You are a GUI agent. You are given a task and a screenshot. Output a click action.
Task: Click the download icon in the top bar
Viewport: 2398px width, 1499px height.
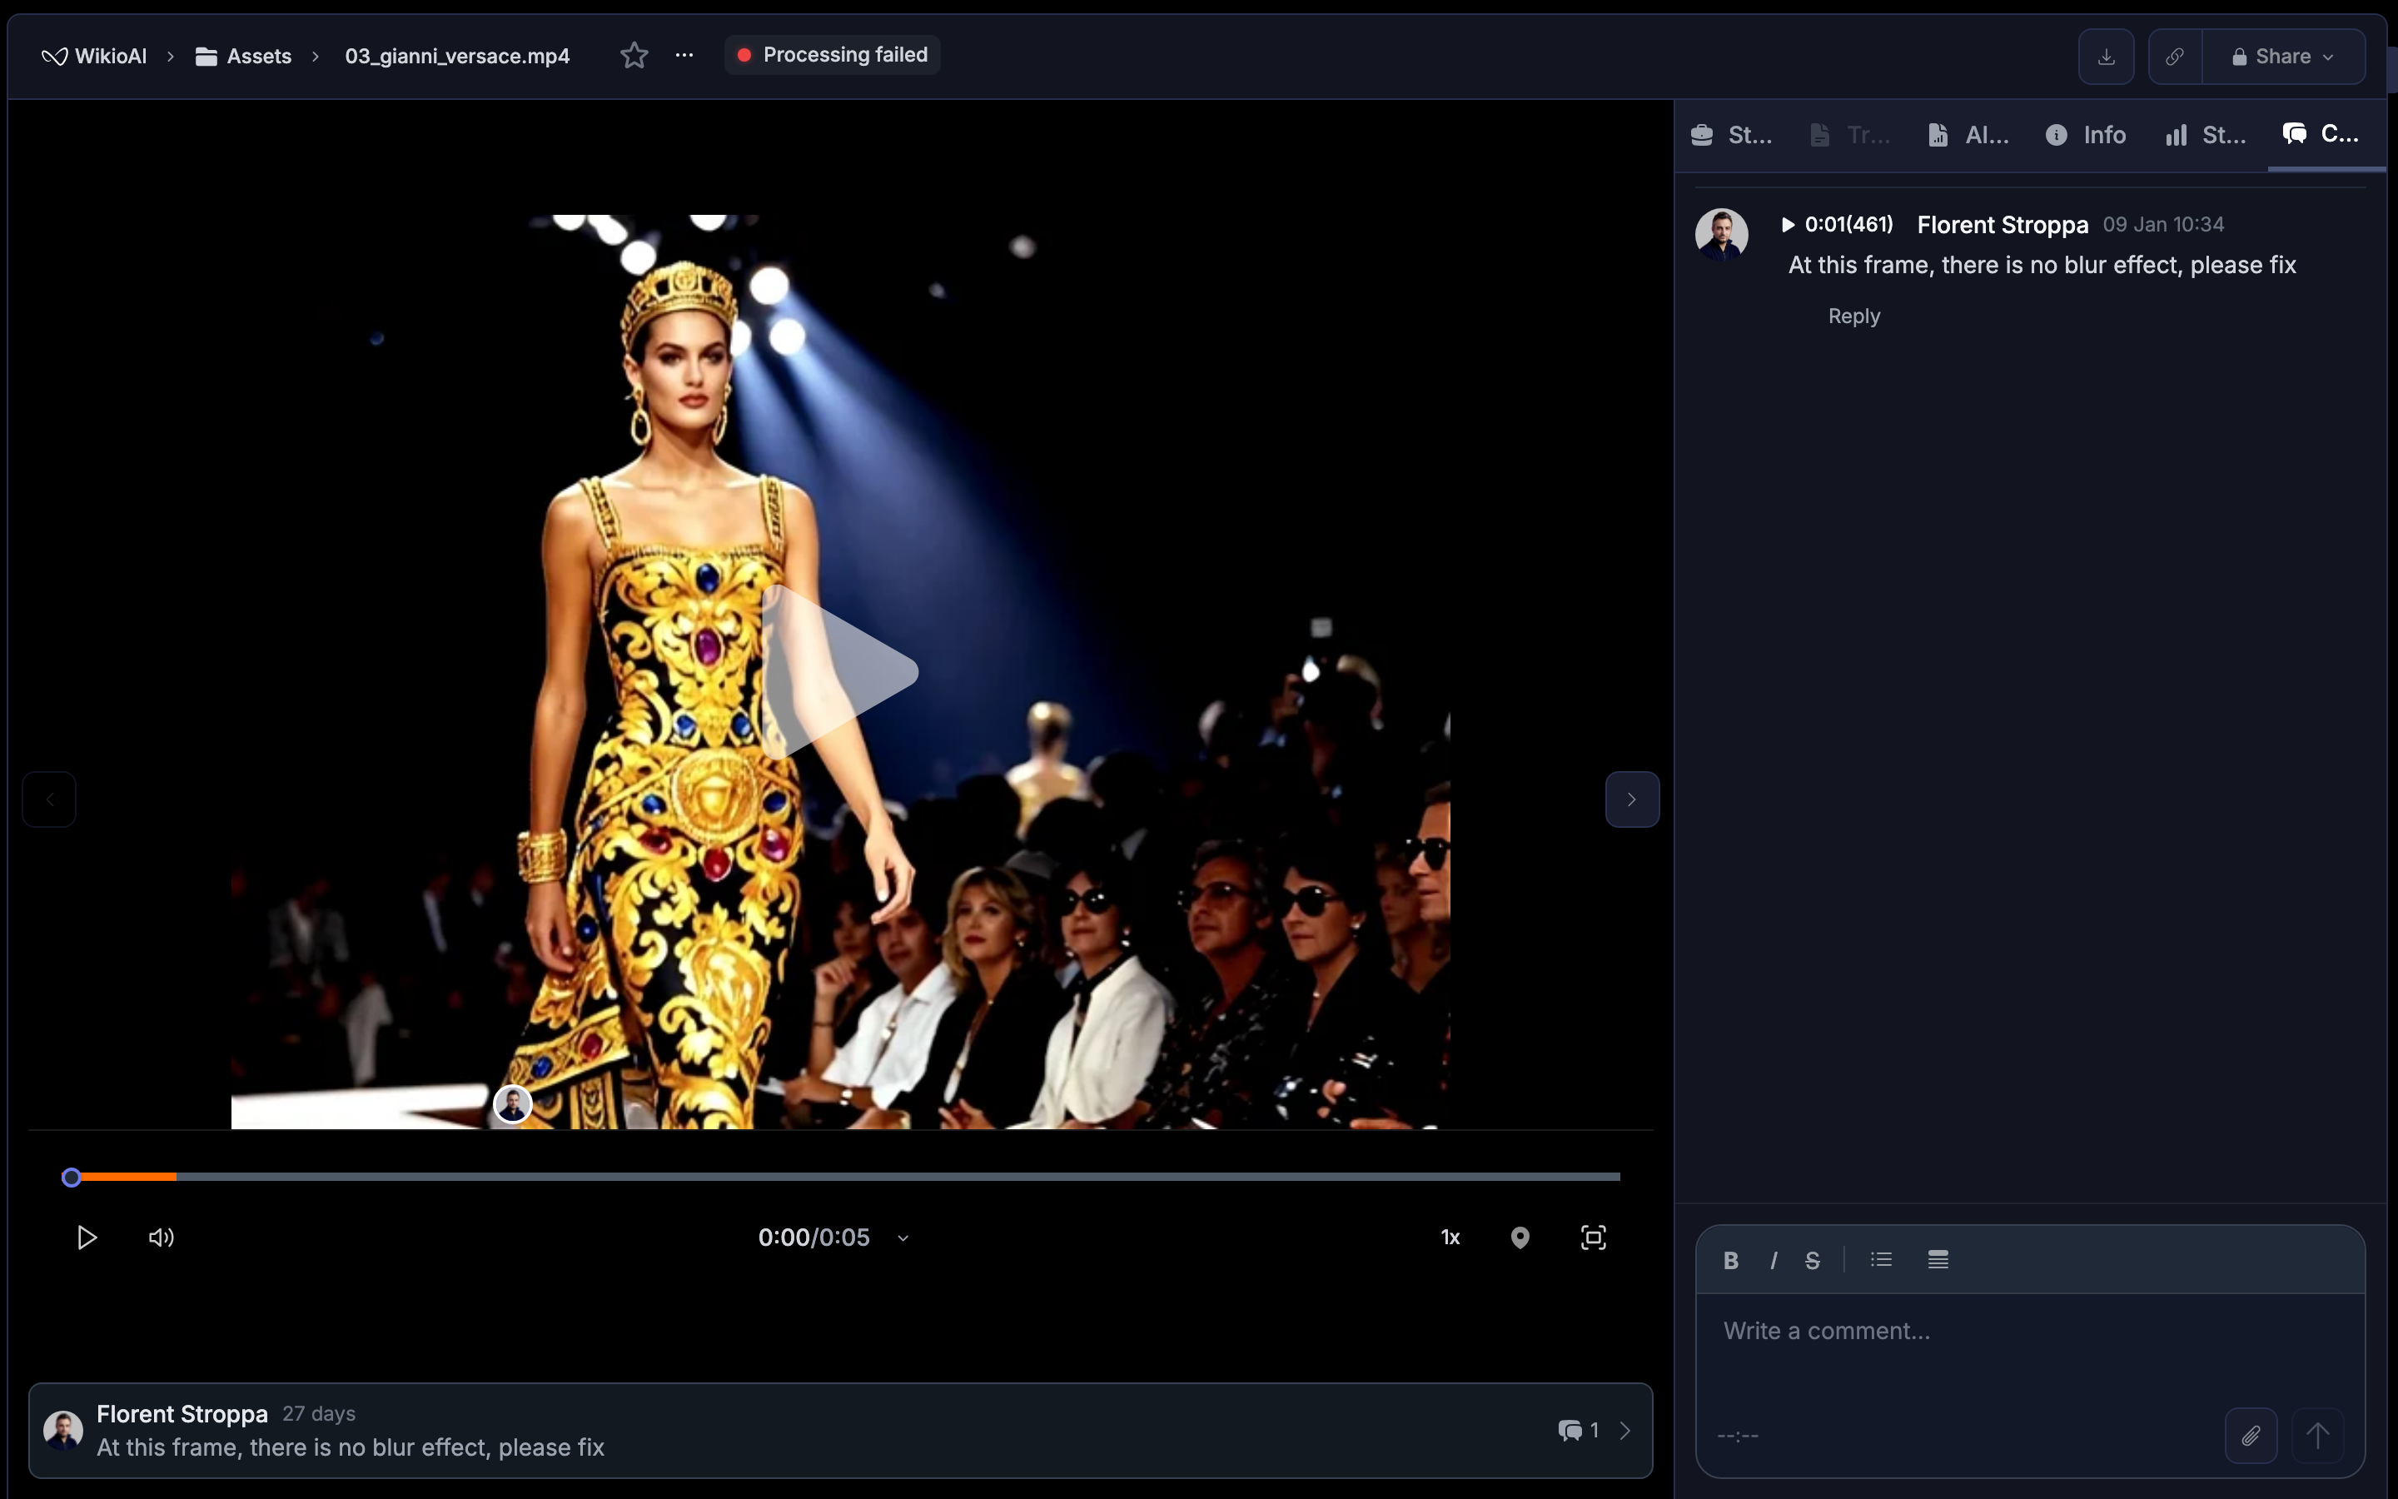pyautogui.click(x=2105, y=56)
